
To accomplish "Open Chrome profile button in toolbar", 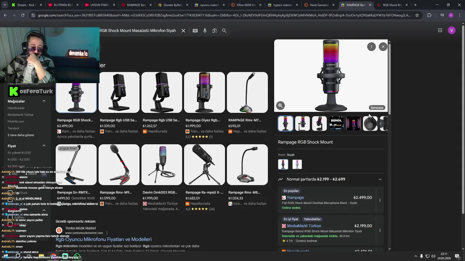I will click(451, 15).
